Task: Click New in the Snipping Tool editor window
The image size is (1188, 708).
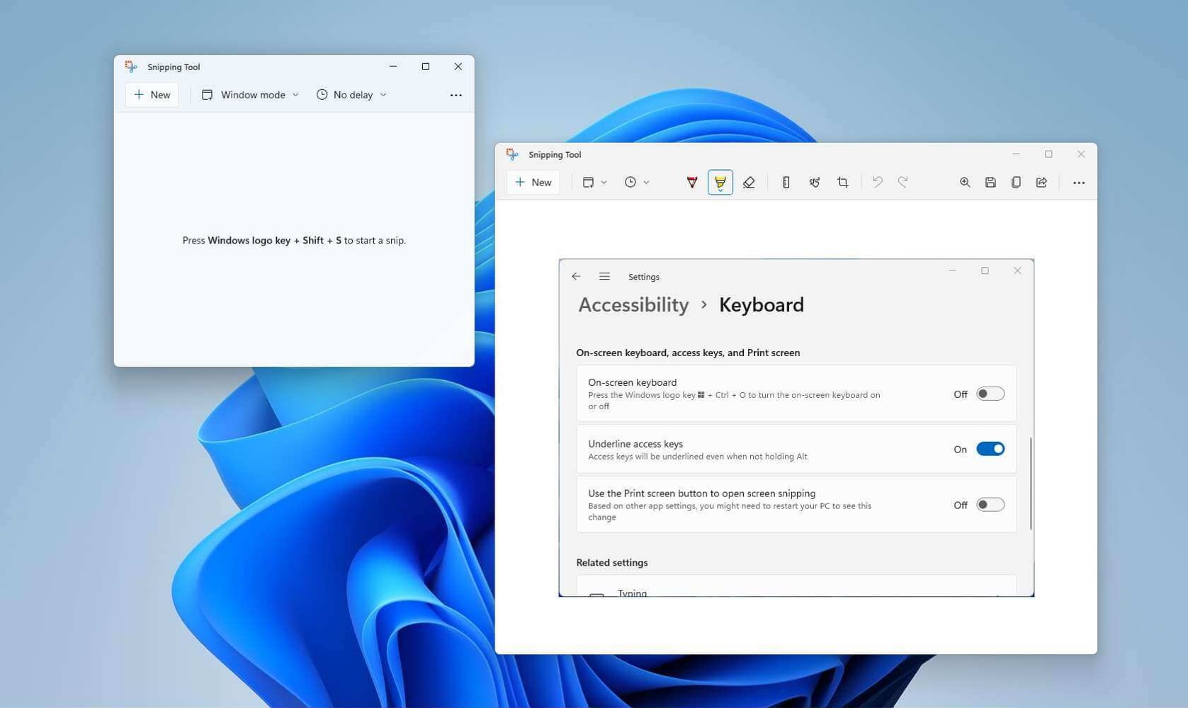Action: pos(533,183)
